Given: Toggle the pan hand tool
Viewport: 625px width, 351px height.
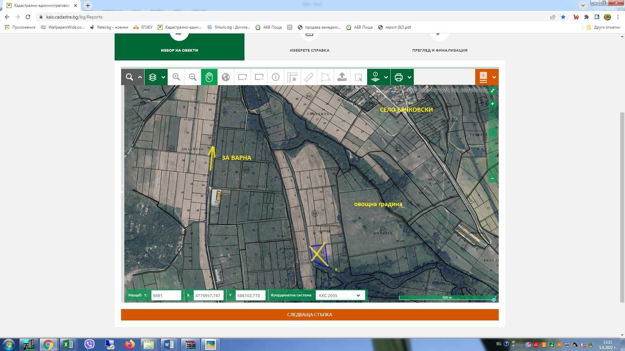Looking at the screenshot, I should [209, 77].
